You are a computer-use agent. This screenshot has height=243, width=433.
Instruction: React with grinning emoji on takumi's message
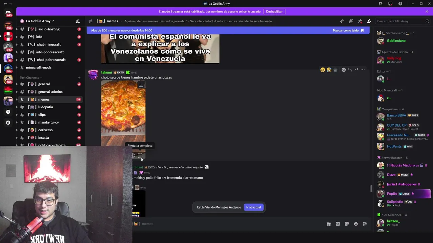tap(323, 70)
